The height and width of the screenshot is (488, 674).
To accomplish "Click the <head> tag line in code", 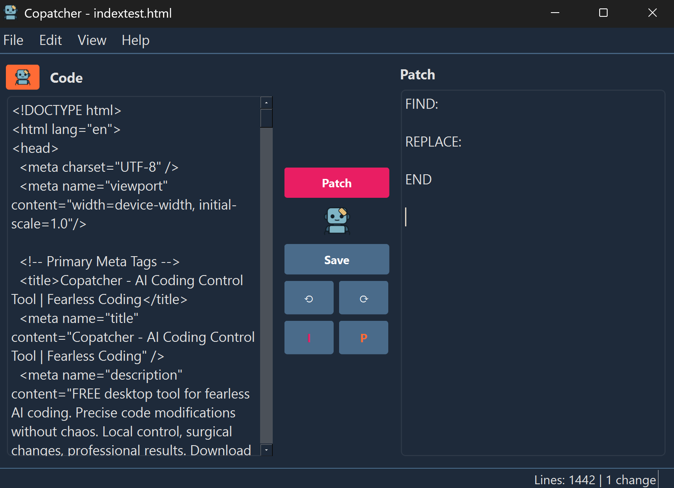I will (35, 148).
